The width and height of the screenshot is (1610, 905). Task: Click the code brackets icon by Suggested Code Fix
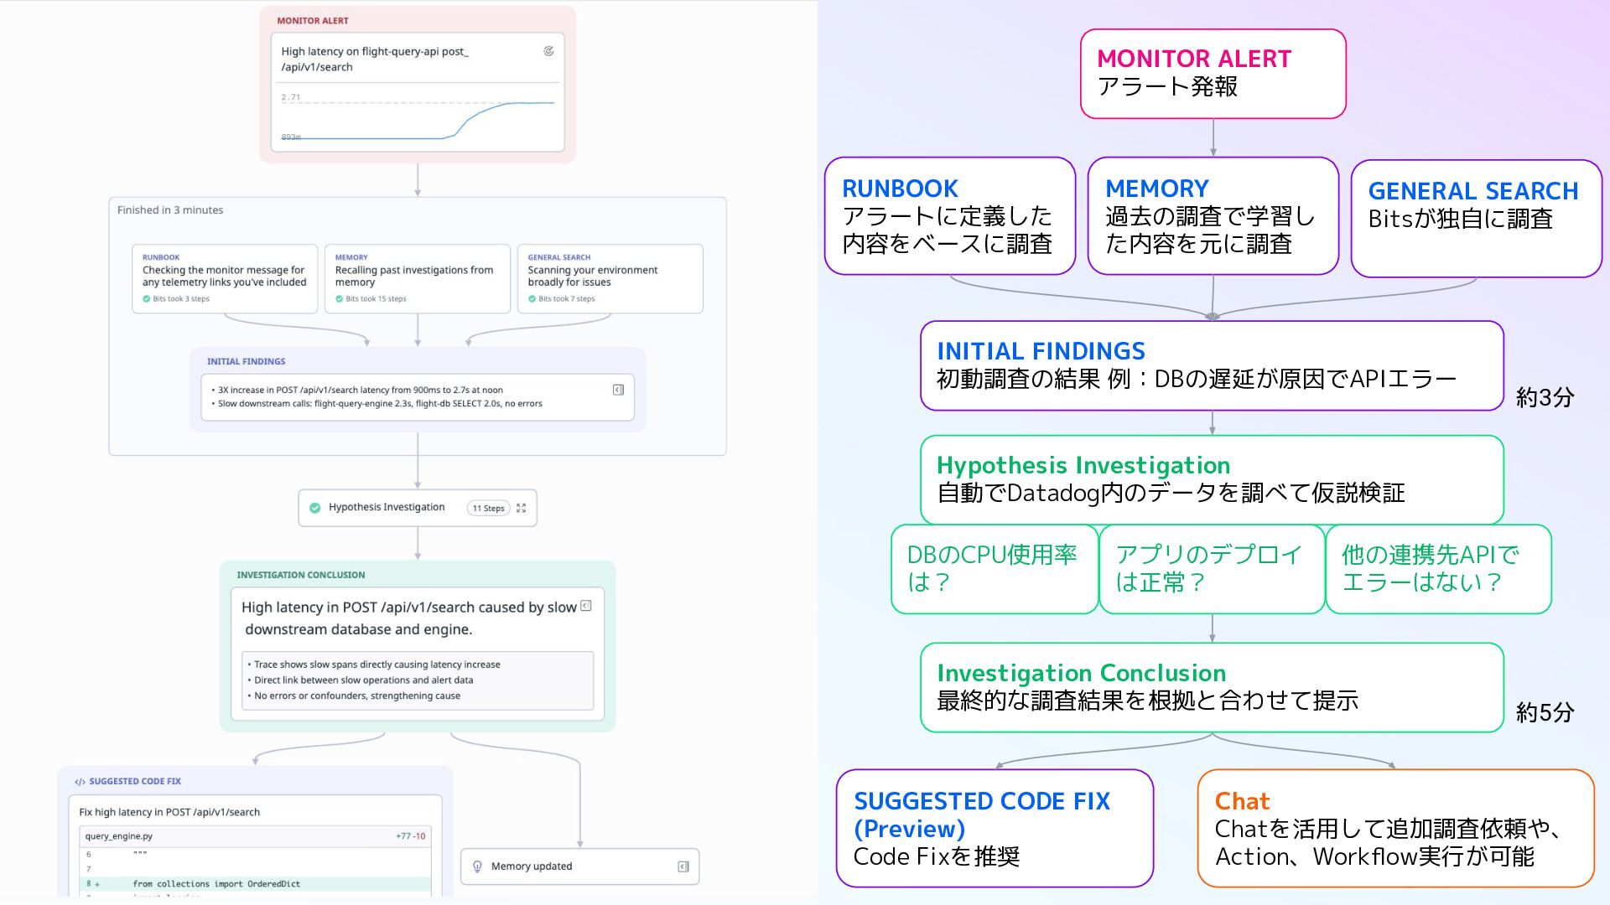click(80, 782)
